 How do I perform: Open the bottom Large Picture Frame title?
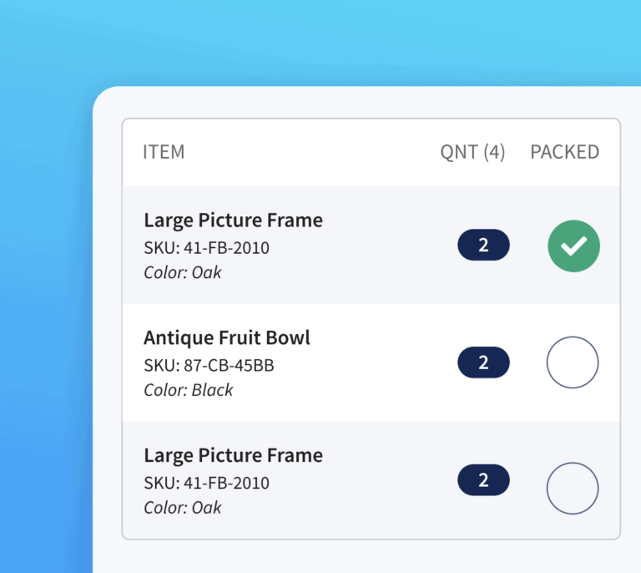point(233,455)
